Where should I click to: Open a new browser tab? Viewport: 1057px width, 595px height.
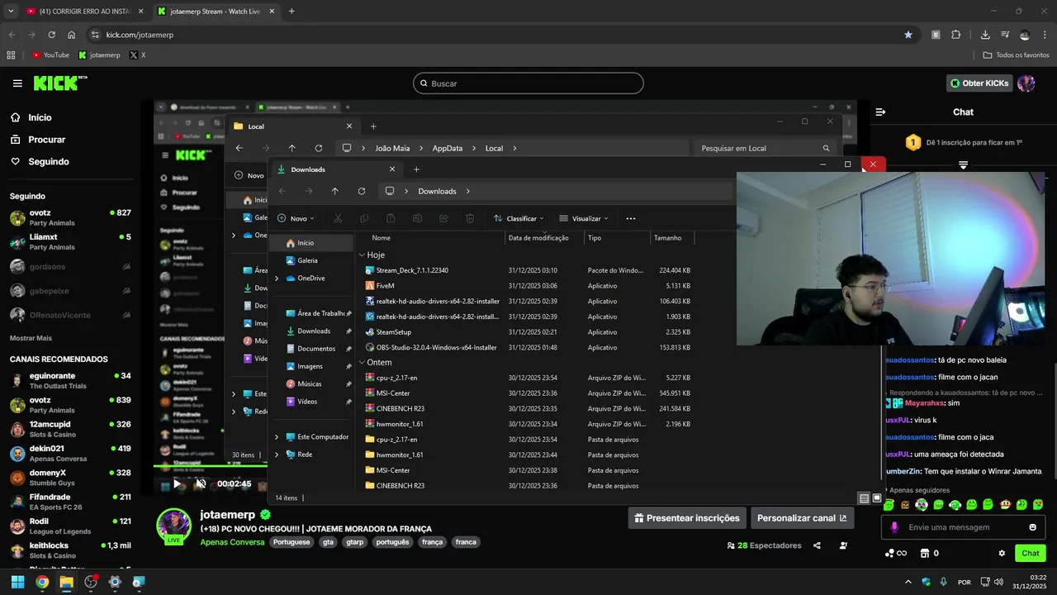click(292, 12)
